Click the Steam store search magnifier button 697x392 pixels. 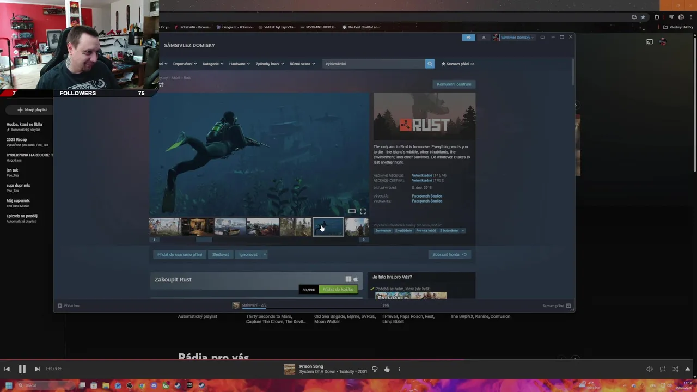430,64
